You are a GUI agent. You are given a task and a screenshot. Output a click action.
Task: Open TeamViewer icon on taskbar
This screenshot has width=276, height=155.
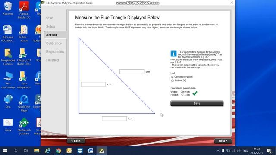coord(80,151)
